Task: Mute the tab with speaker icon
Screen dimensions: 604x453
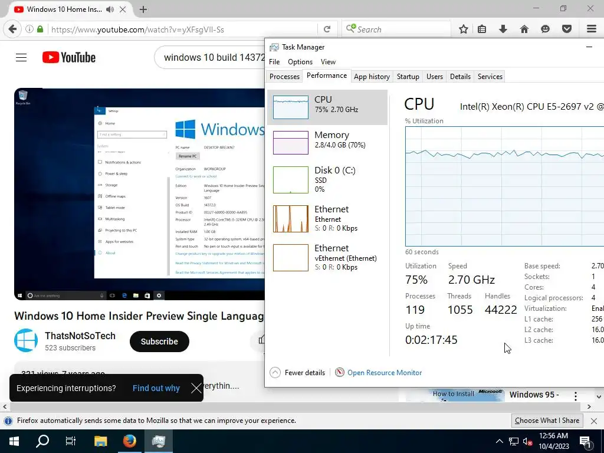Action: 110,9
